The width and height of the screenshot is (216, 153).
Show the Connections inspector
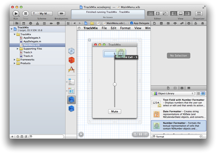(x=189, y=23)
